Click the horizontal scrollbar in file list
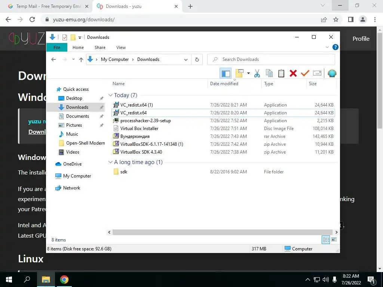The image size is (383, 287). coord(223,232)
